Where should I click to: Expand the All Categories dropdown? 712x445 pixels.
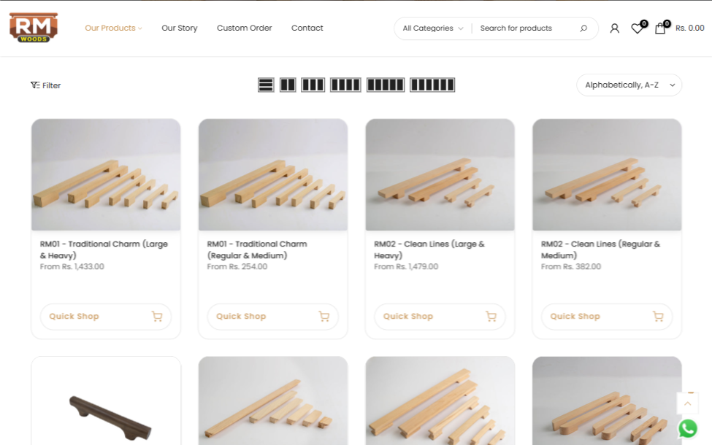click(x=433, y=28)
